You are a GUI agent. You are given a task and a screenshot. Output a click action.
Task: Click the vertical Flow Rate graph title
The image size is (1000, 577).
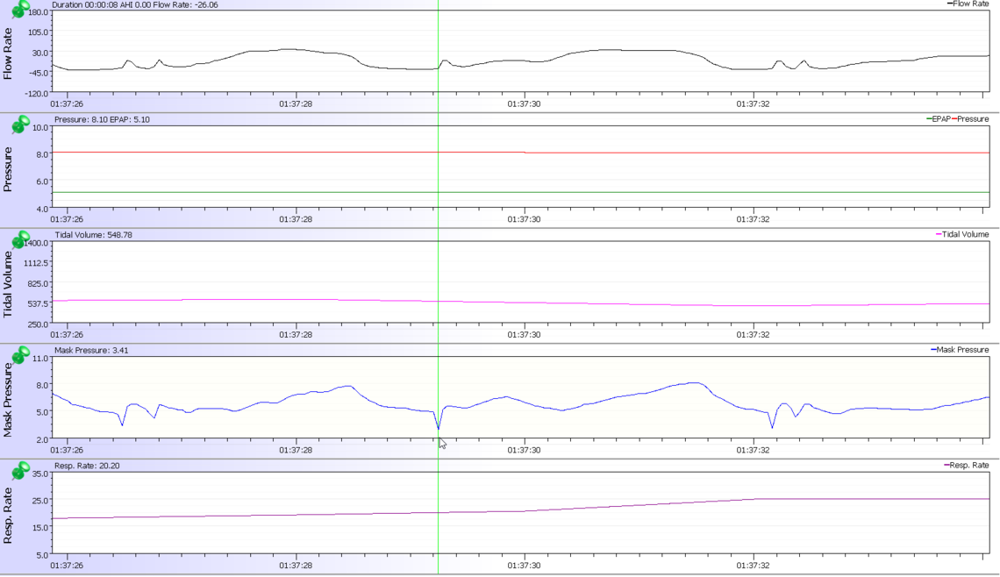8,53
